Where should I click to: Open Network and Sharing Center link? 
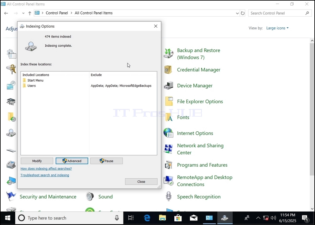[200, 149]
